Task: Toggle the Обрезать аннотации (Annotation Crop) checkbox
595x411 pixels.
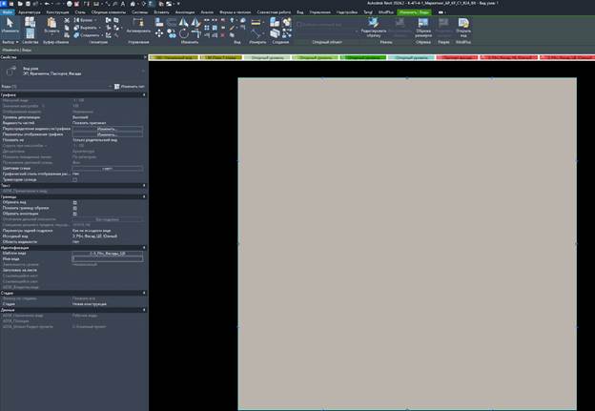Action: tap(74, 214)
